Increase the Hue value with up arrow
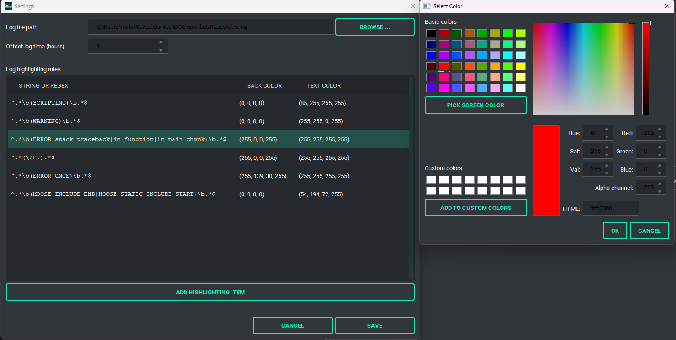Viewport: 676px width, 340px height. (607, 129)
